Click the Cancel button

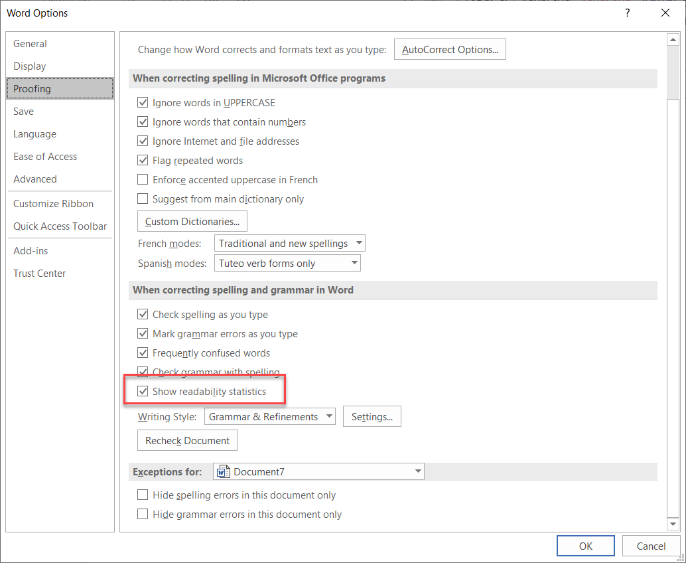point(651,546)
